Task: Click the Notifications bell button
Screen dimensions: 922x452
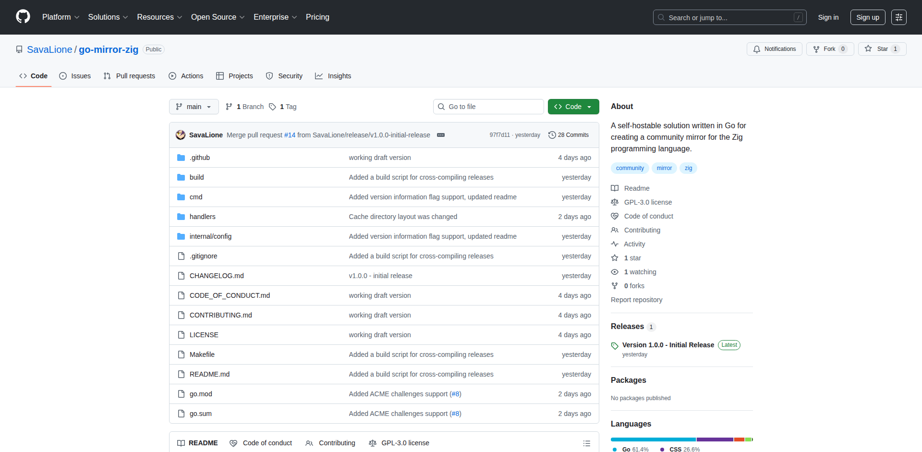Action: tap(774, 49)
